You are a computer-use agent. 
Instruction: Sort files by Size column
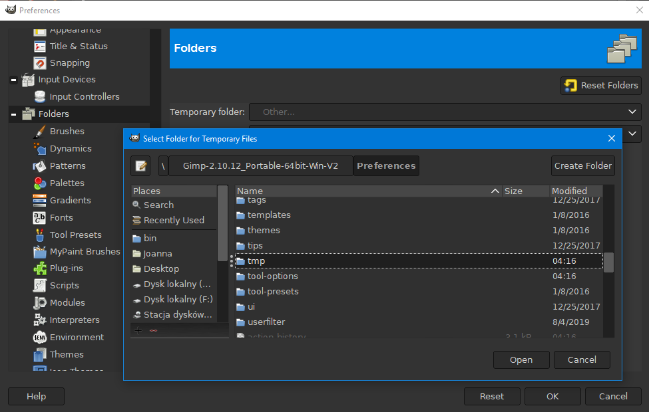point(526,191)
